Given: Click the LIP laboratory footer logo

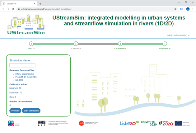Looking at the screenshot, I should click(53, 123).
